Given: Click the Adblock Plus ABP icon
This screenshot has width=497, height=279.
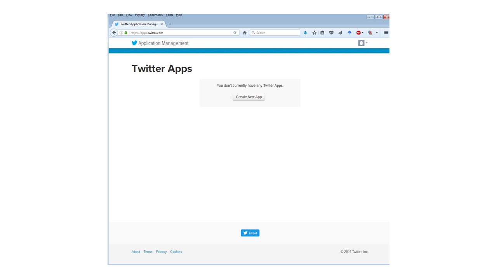Looking at the screenshot, I should 358,33.
